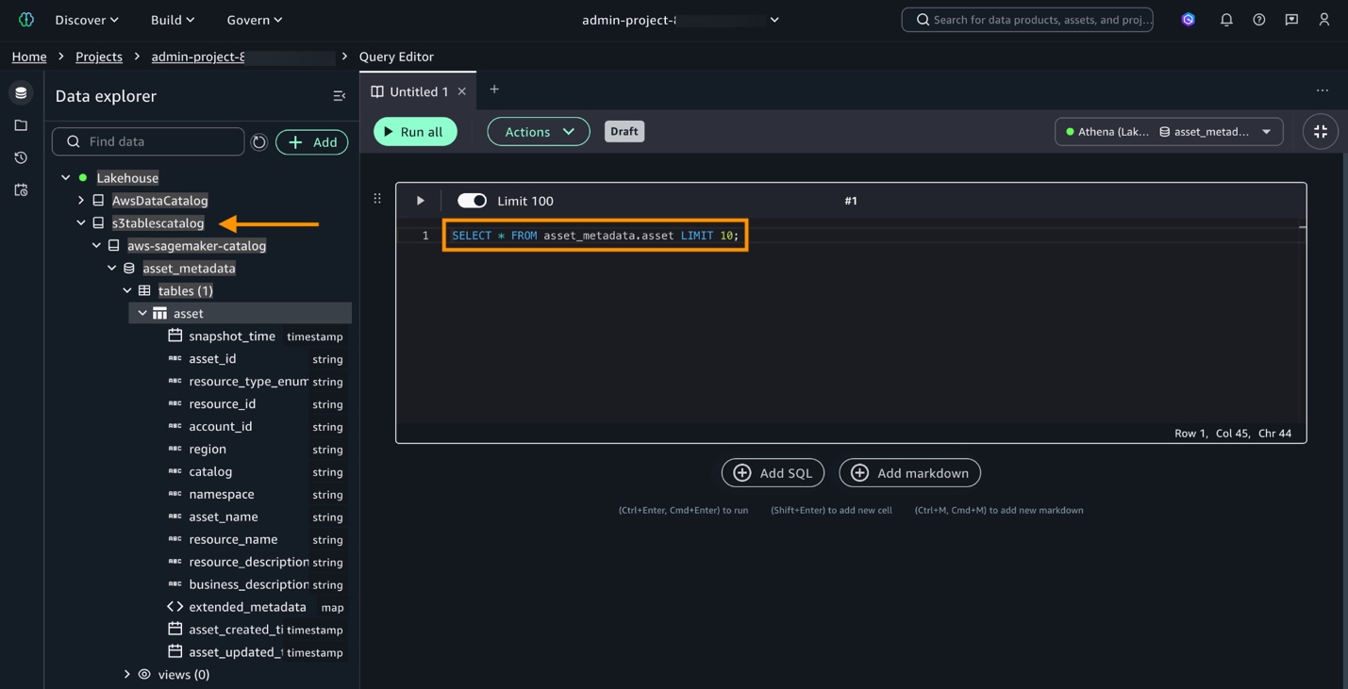Open the user profile menu

point(1323,19)
